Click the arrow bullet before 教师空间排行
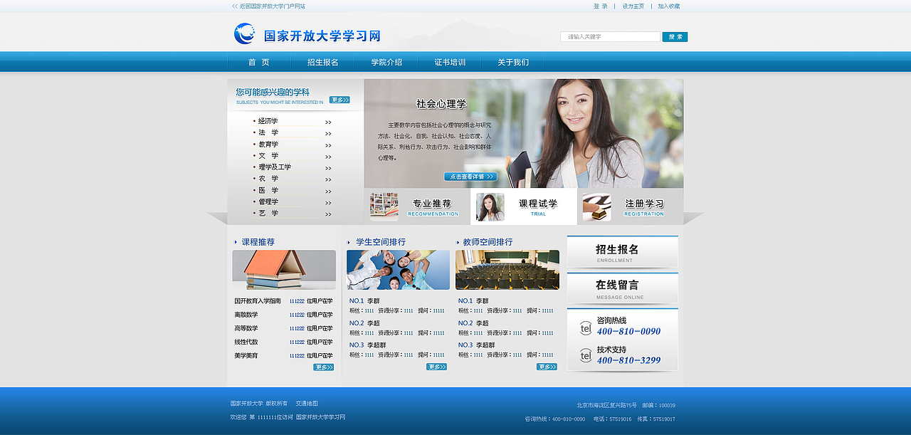This screenshot has width=911, height=435. [x=457, y=242]
